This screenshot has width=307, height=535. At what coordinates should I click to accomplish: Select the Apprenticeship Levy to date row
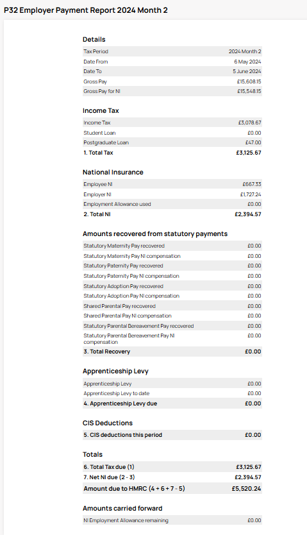tap(172, 393)
